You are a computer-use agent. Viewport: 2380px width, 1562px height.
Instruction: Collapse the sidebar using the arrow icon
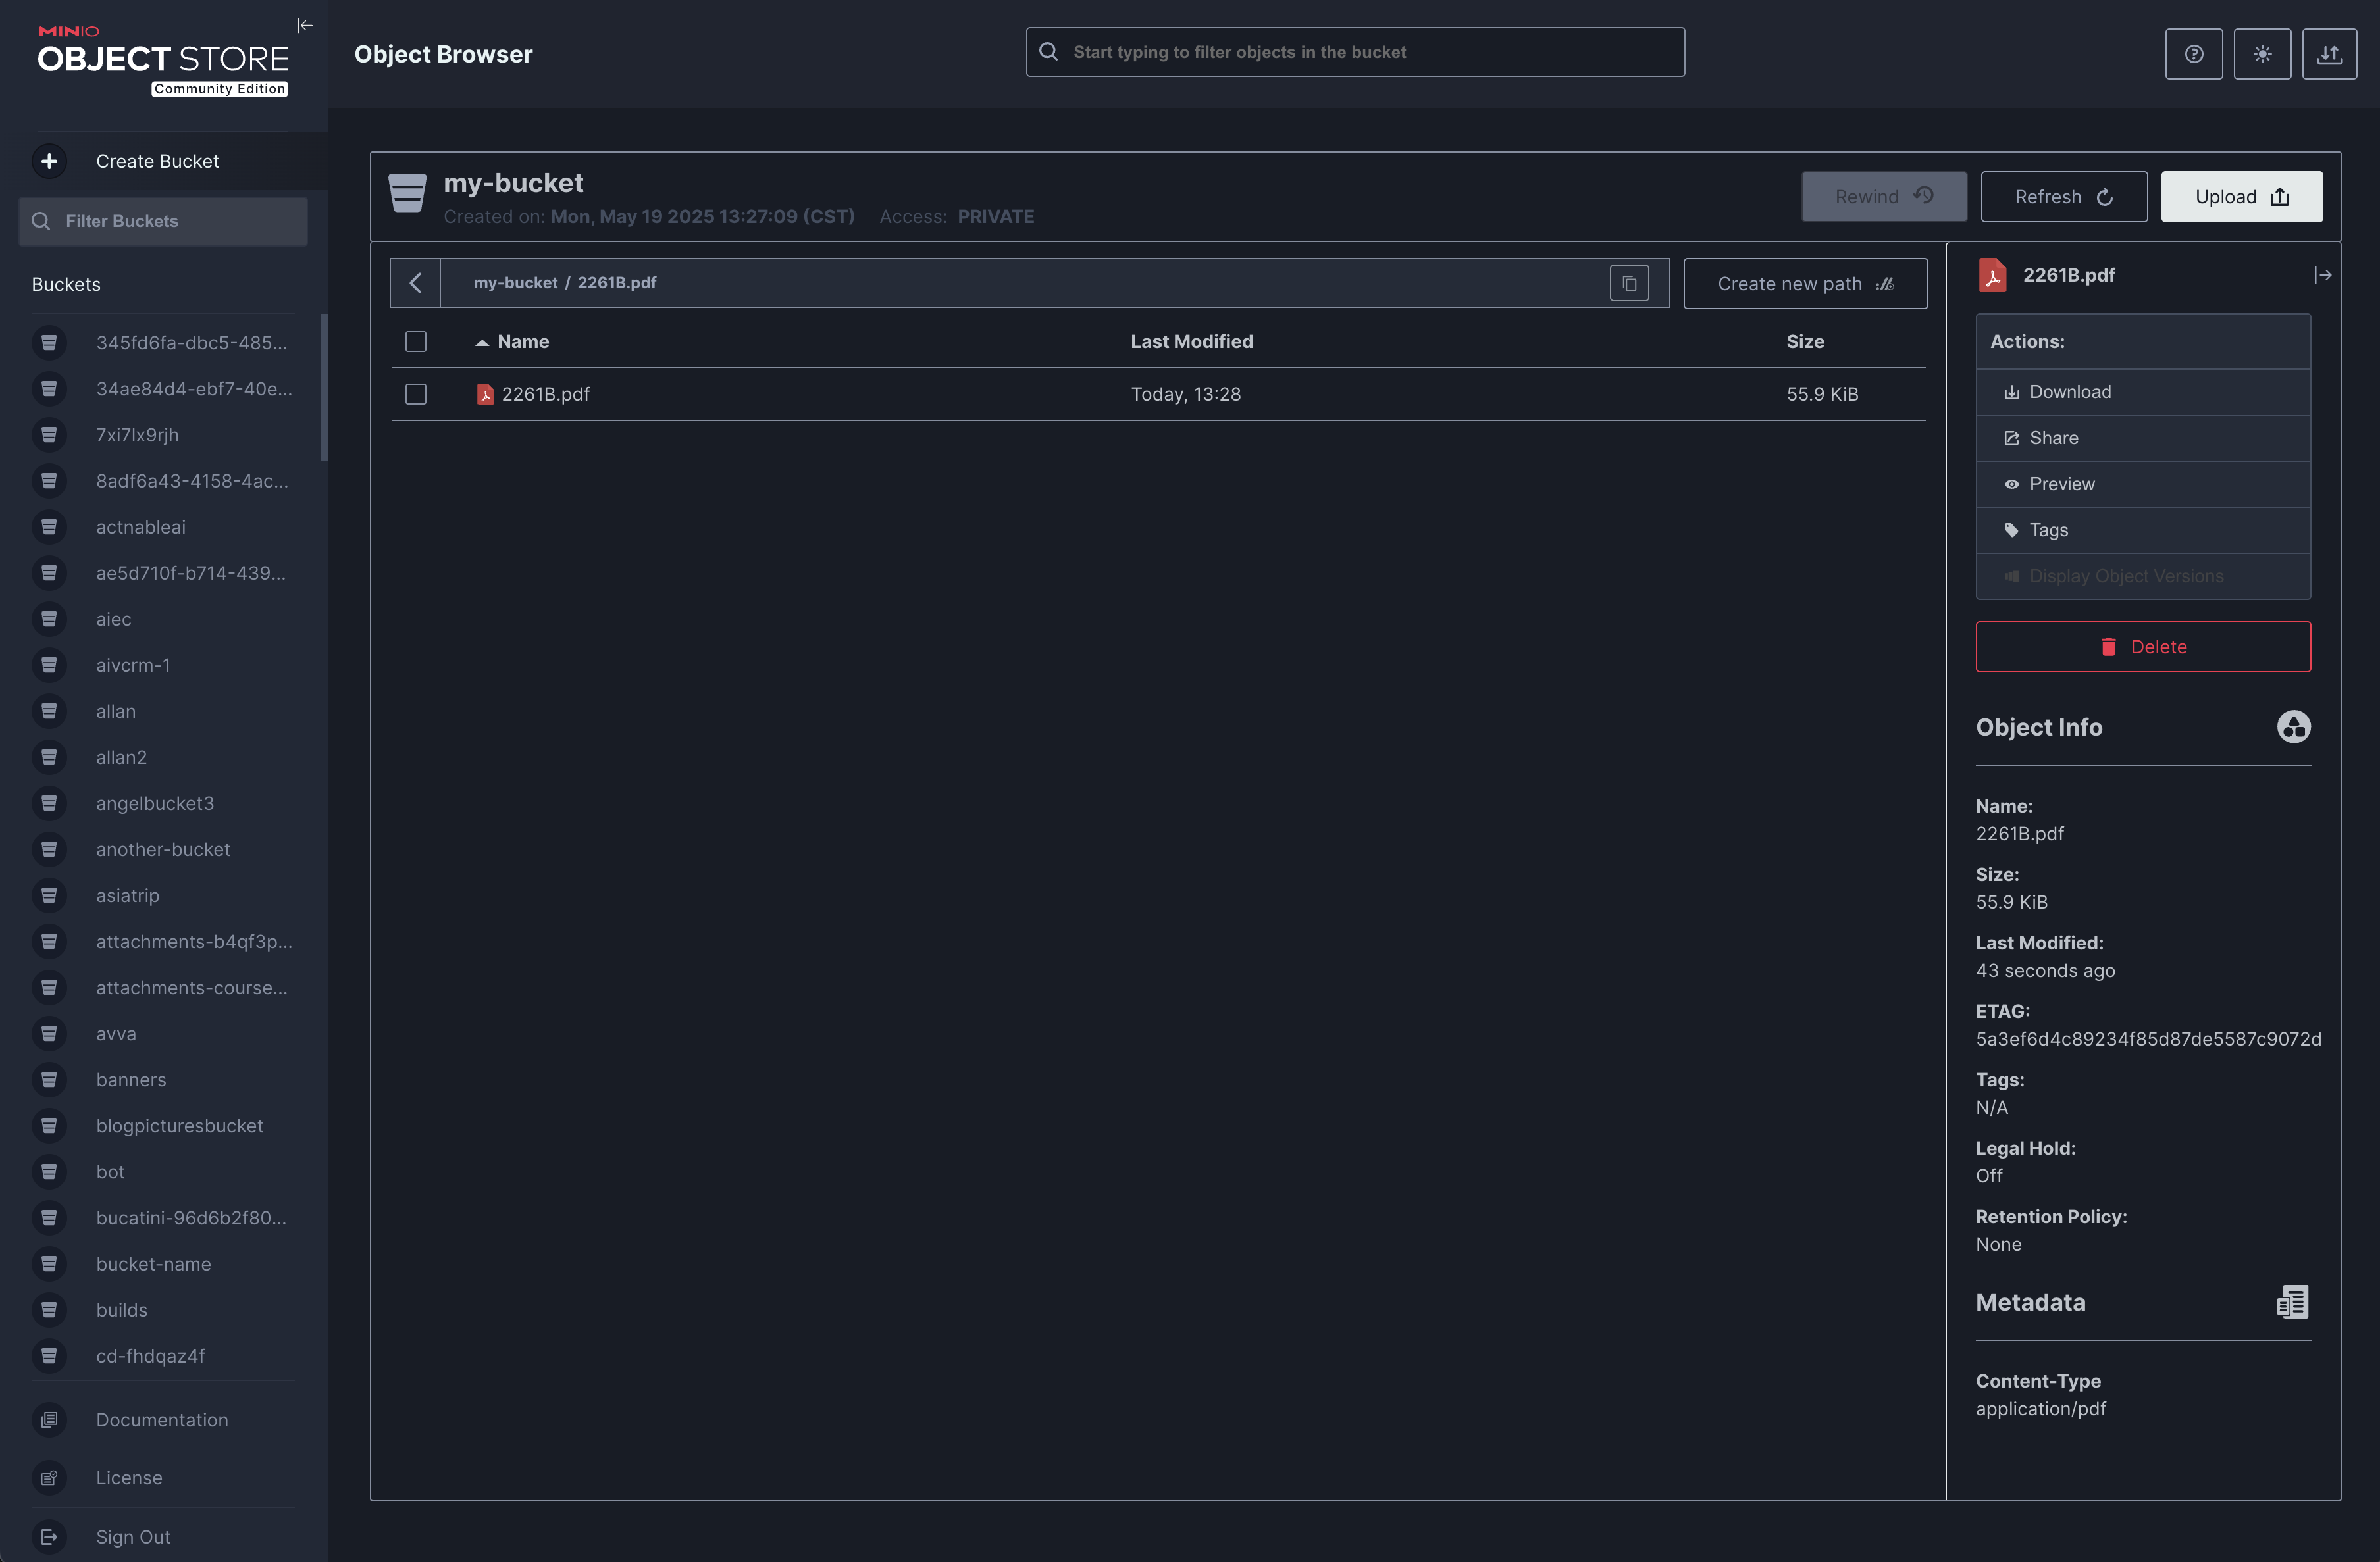305,25
